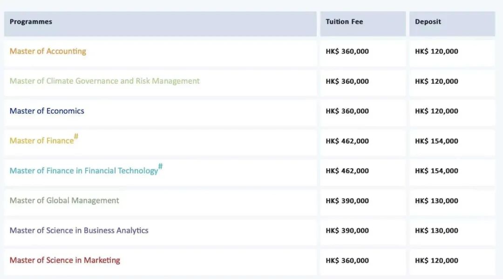Screen dimensions: 503x279
Task: Open Master of Finance in Financial Technology
Action: point(84,170)
